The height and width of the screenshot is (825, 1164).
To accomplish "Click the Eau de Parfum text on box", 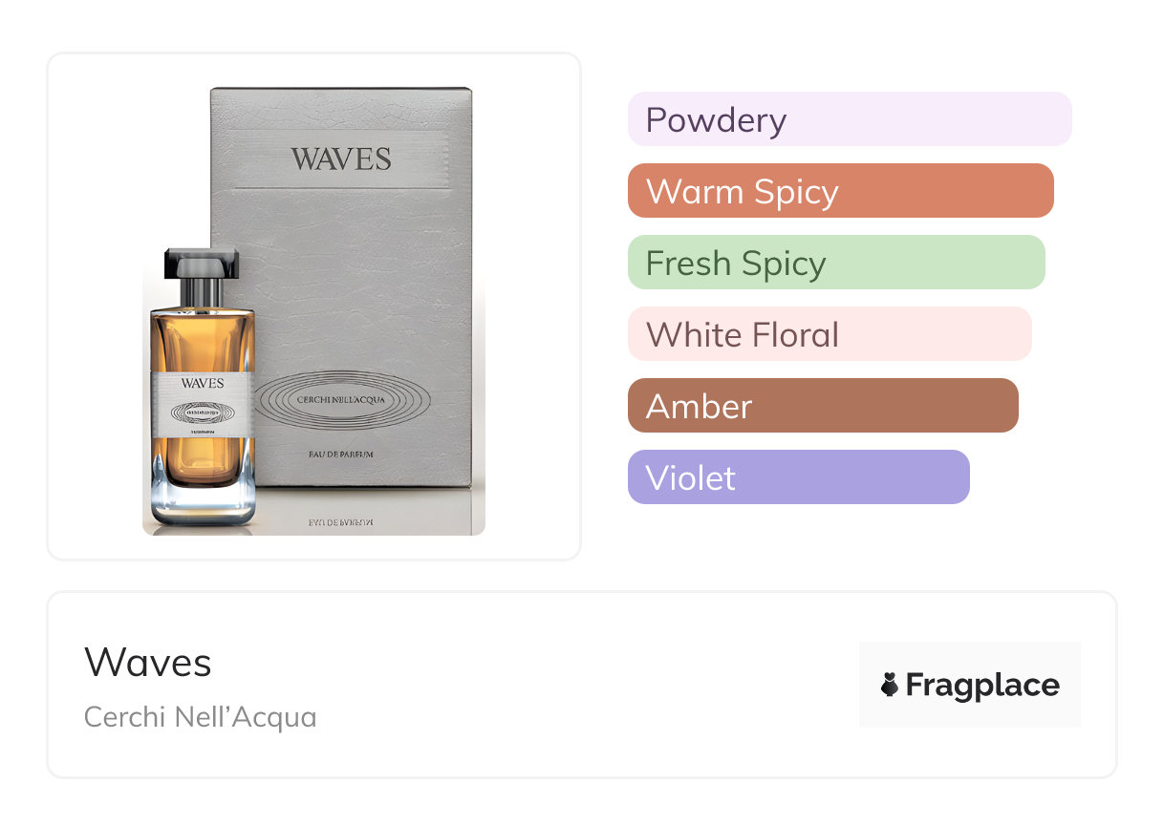I will click(x=341, y=455).
